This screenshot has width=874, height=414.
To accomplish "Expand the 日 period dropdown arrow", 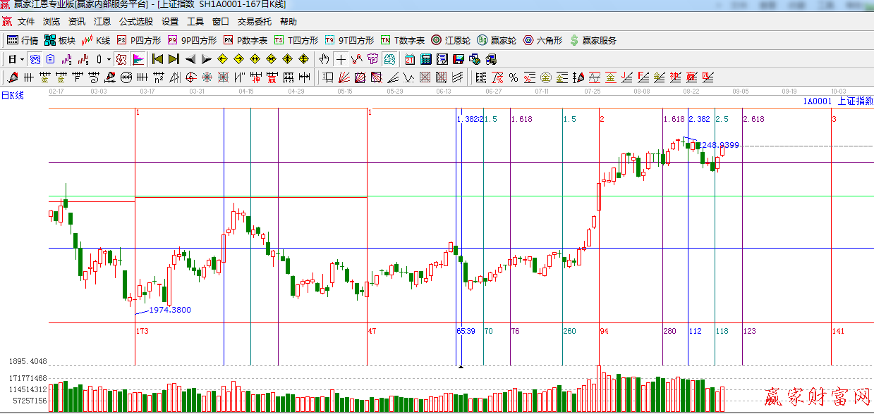I will click(x=22, y=59).
